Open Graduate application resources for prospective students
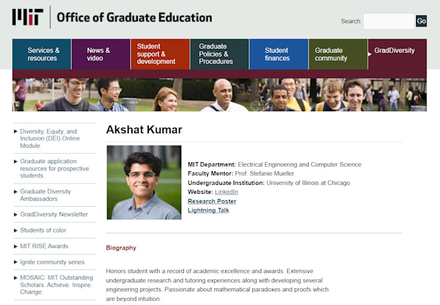This screenshot has width=440, height=305. [54, 169]
